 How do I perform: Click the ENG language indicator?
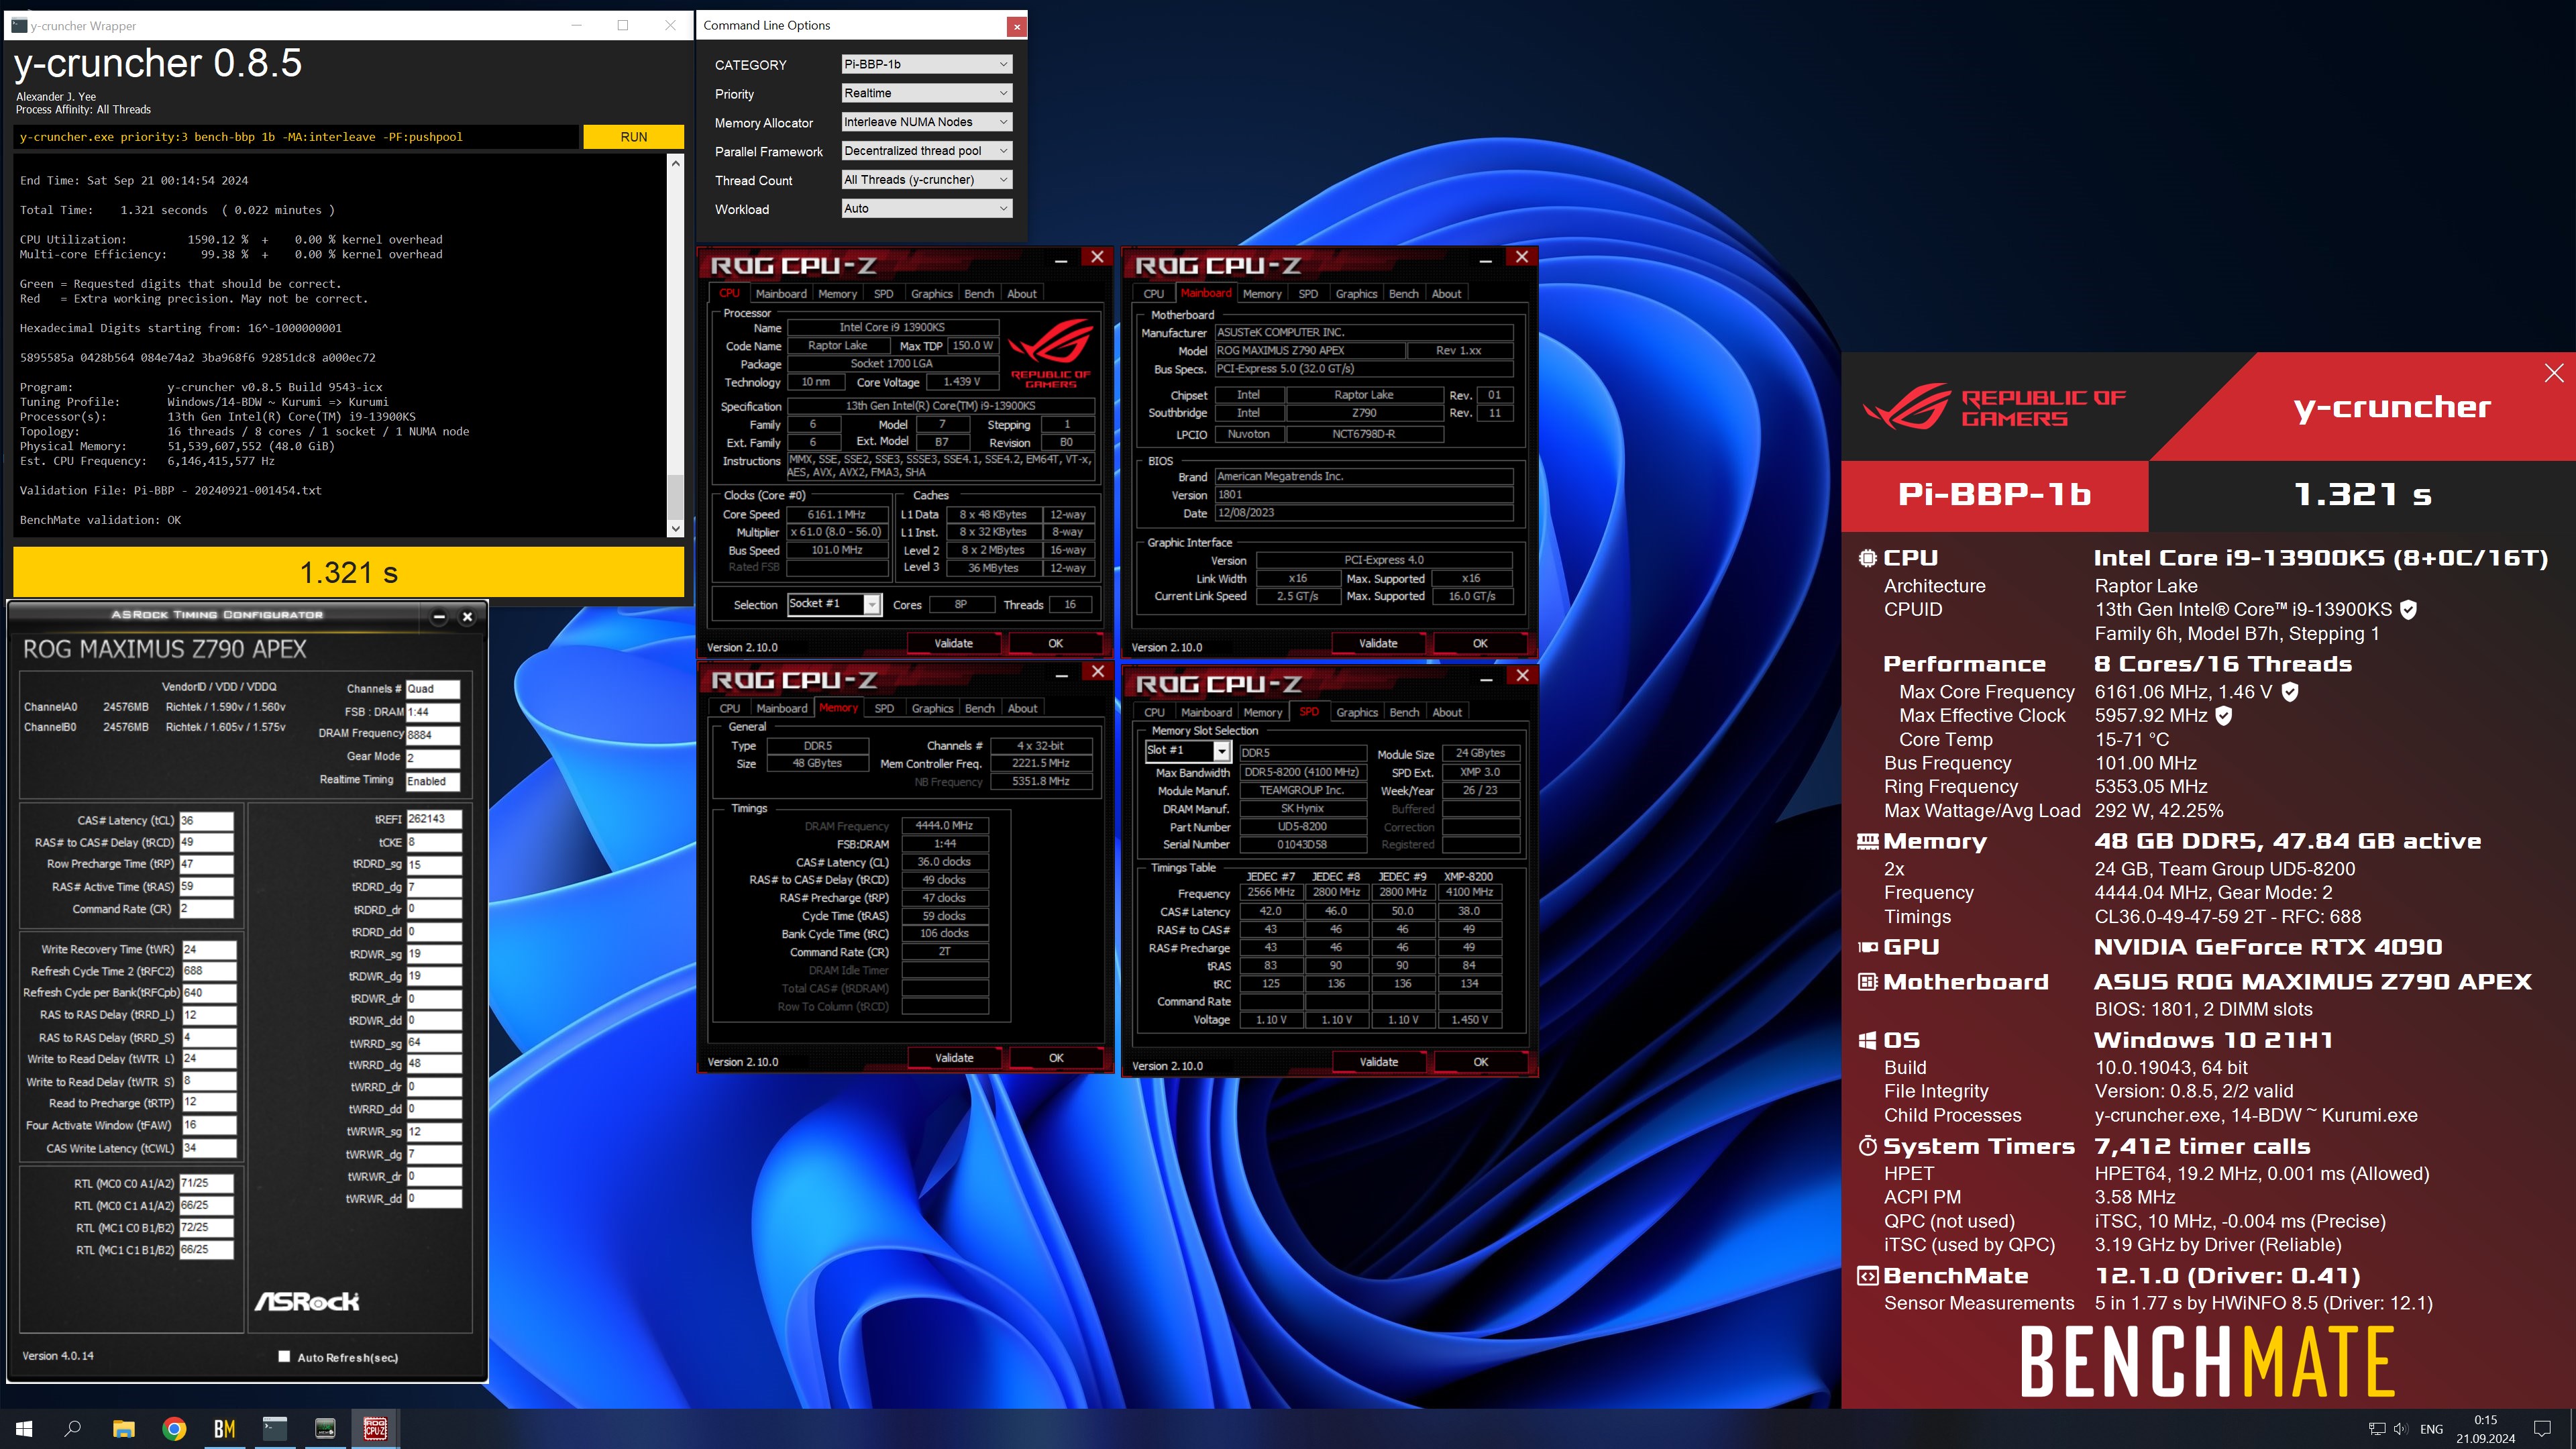tap(2431, 1429)
